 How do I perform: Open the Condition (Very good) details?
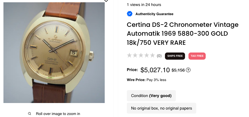click(x=151, y=96)
